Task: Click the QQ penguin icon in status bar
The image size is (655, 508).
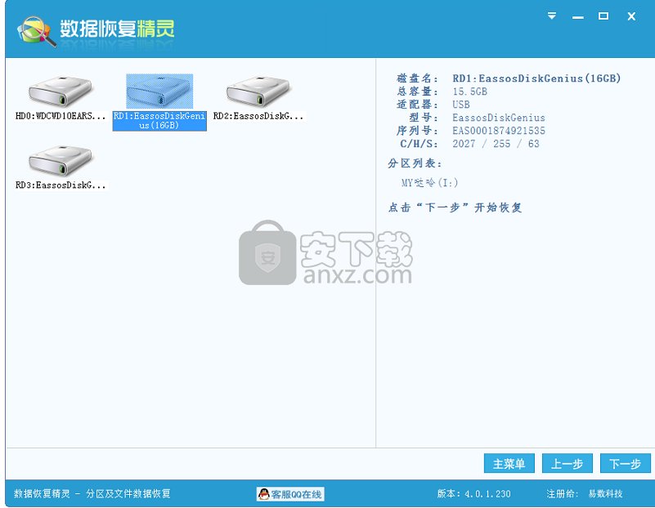Action: [x=264, y=494]
